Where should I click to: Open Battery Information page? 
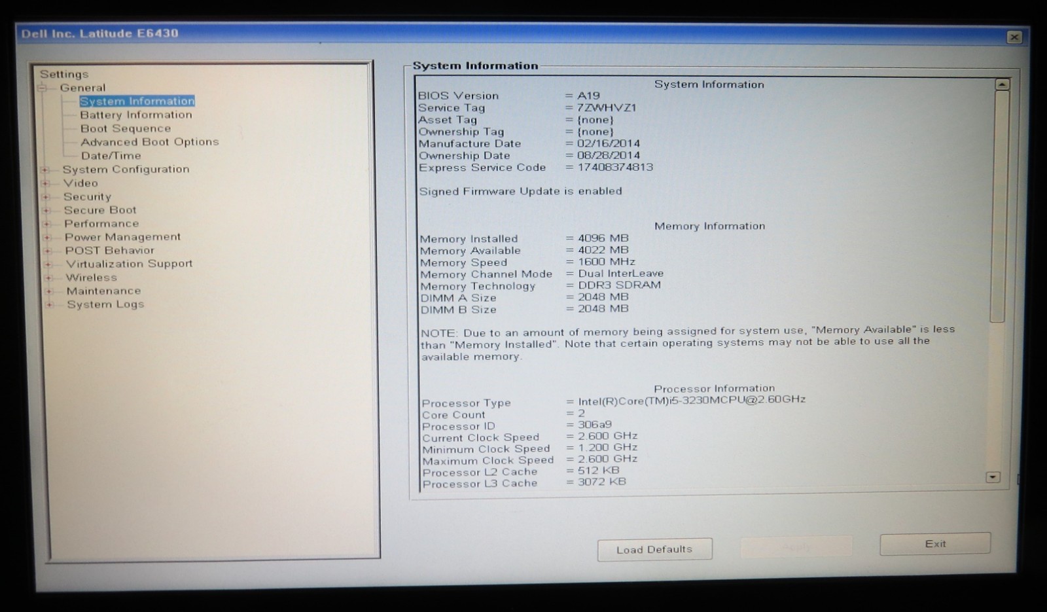[x=136, y=115]
